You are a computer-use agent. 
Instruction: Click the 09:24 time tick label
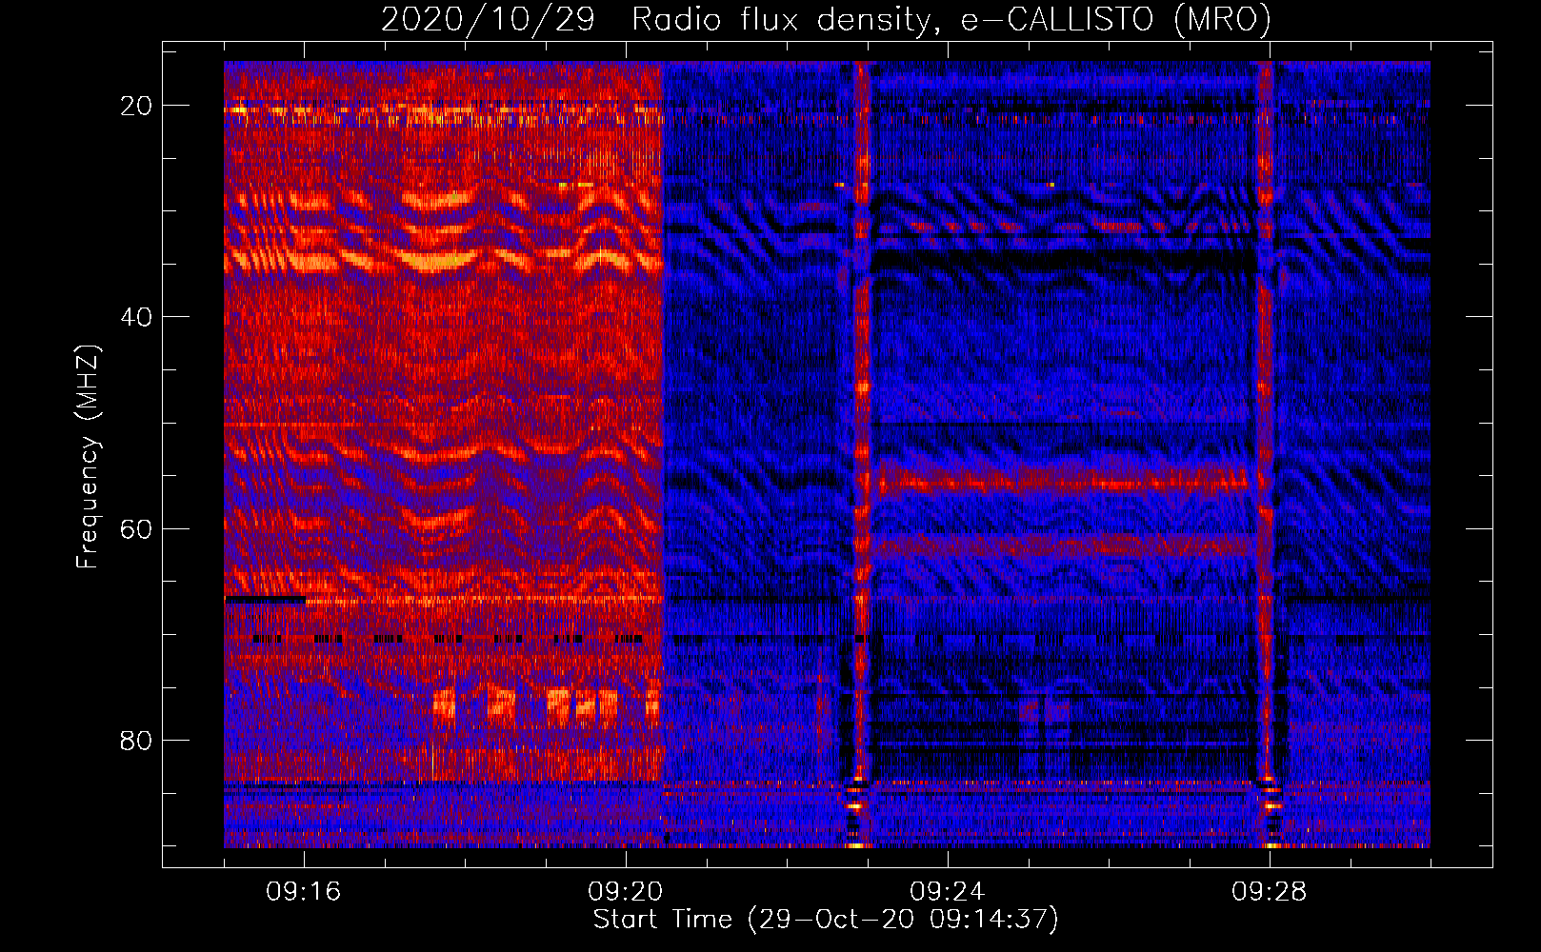pos(948,892)
